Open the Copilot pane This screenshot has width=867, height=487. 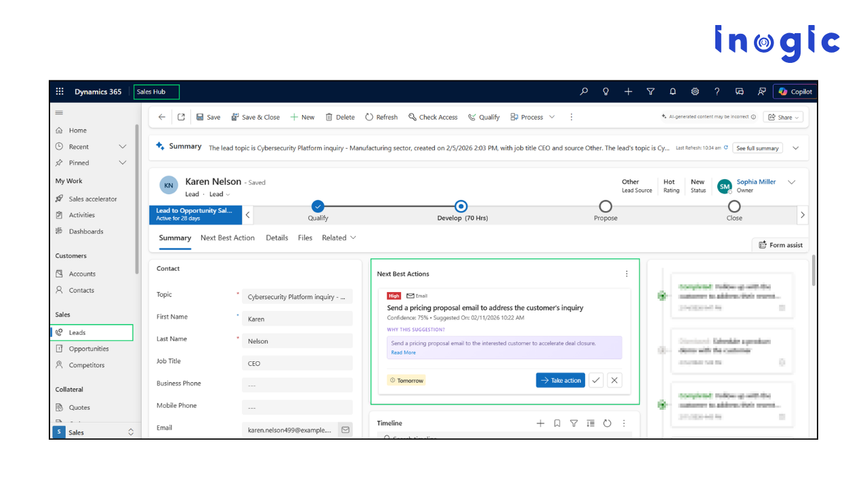(x=795, y=91)
